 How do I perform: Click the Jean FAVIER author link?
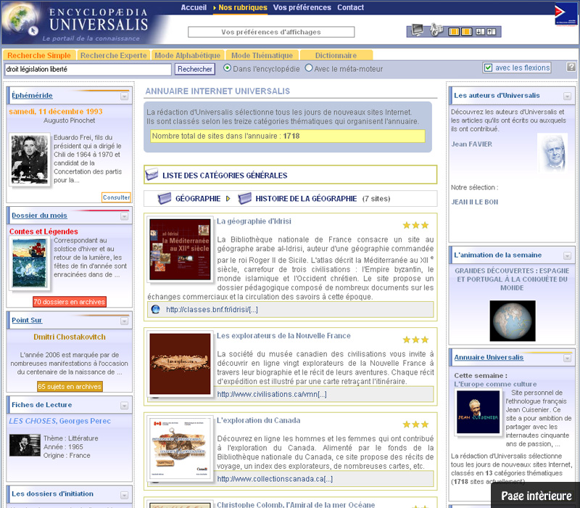[x=471, y=144]
